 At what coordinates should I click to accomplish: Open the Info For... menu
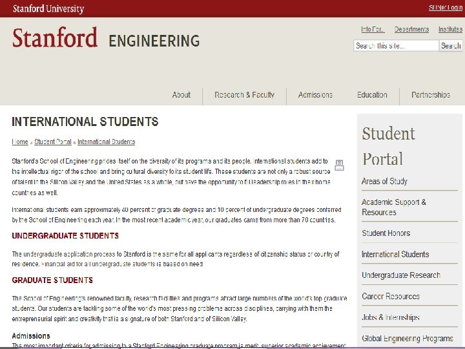click(x=373, y=29)
